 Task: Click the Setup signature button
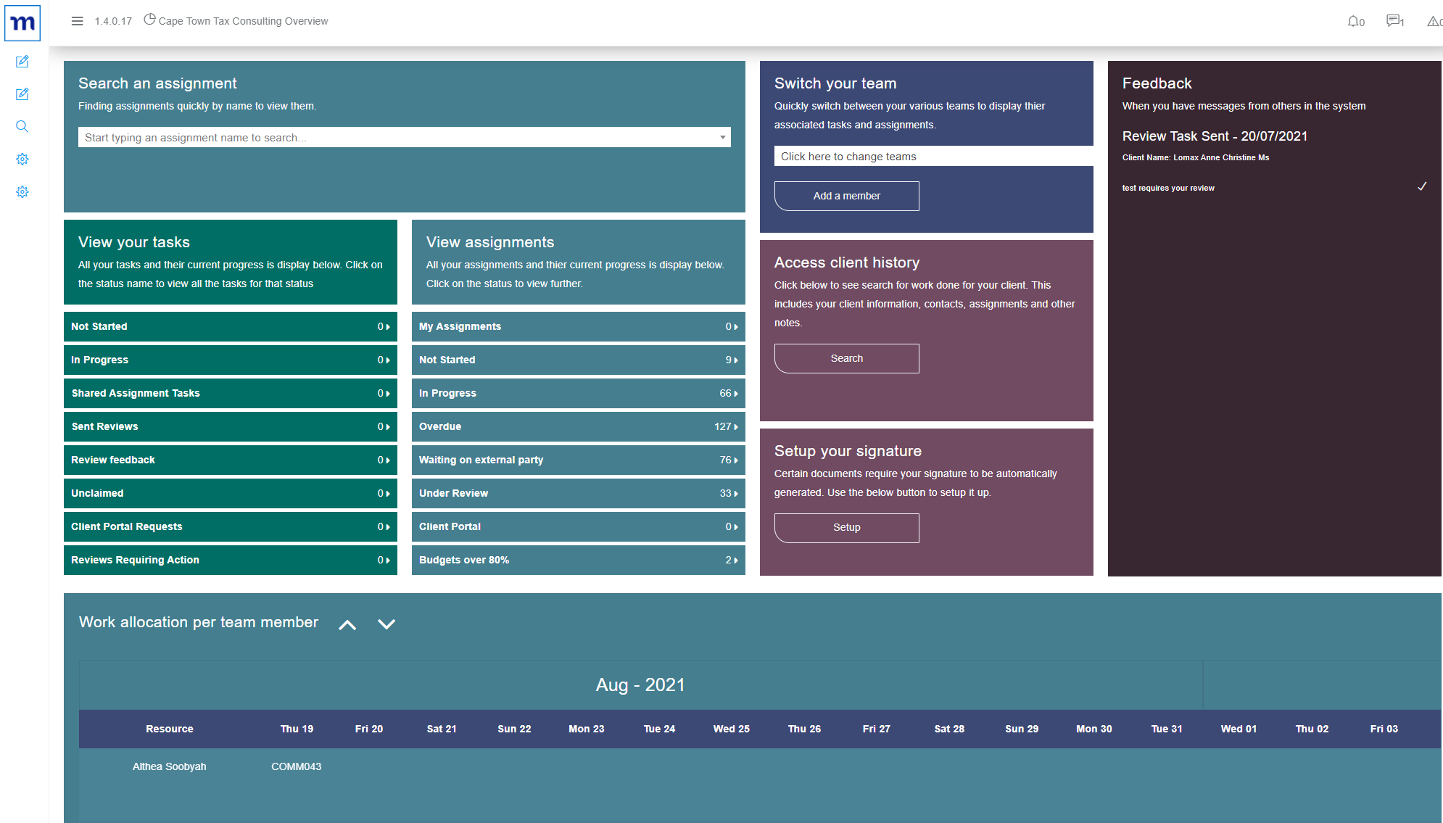846,527
